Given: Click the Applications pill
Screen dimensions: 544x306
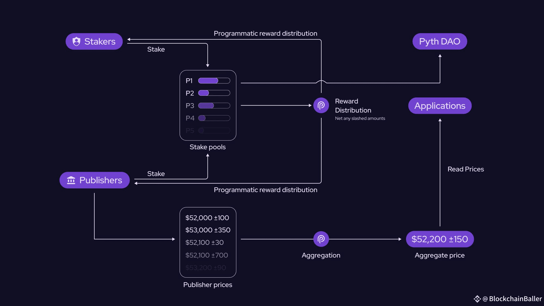Looking at the screenshot, I should click(x=440, y=106).
